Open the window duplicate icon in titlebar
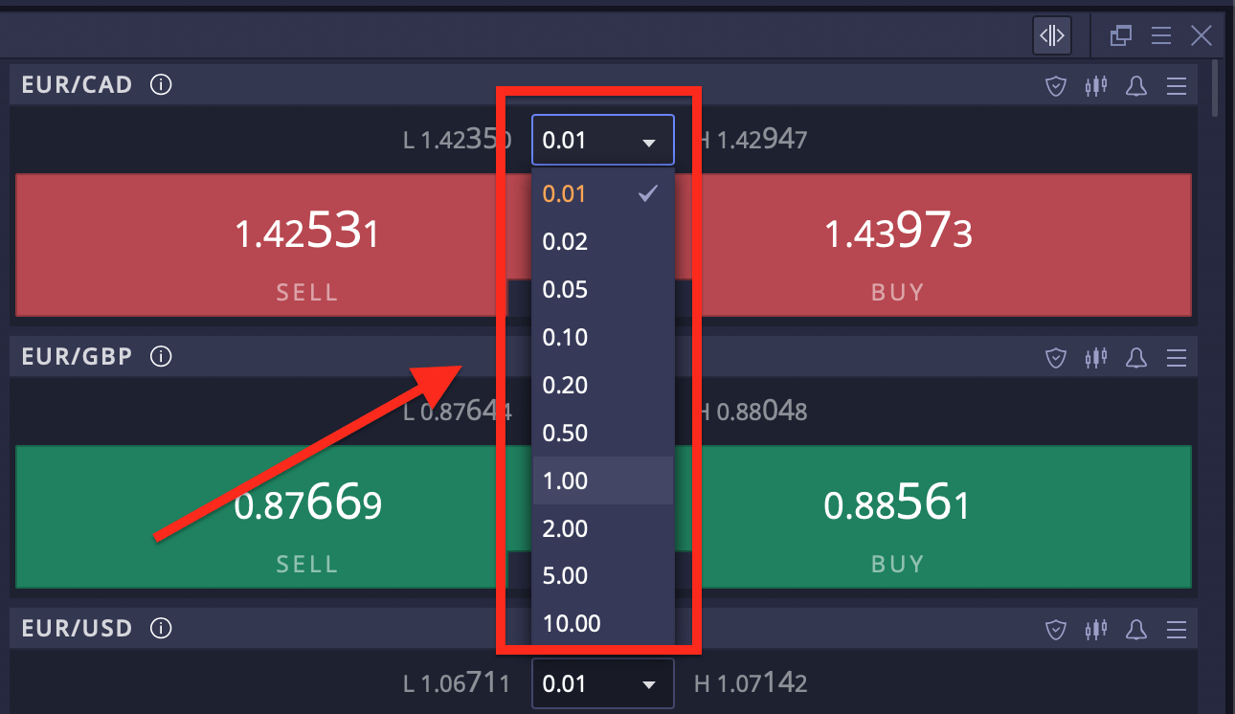The image size is (1235, 714). [x=1120, y=35]
